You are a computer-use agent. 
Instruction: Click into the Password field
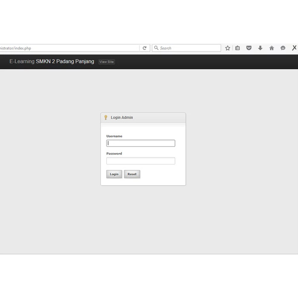point(140,161)
